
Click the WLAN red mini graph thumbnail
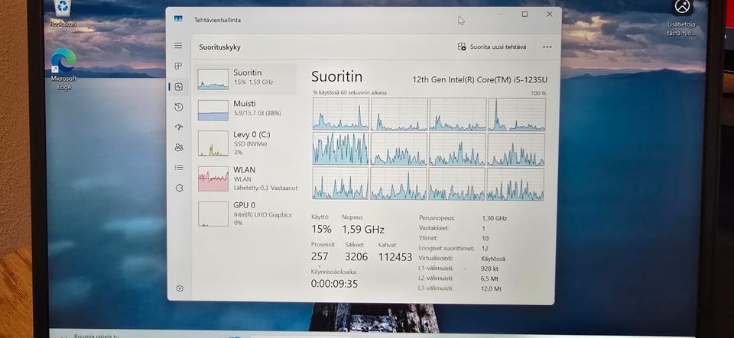(x=213, y=179)
